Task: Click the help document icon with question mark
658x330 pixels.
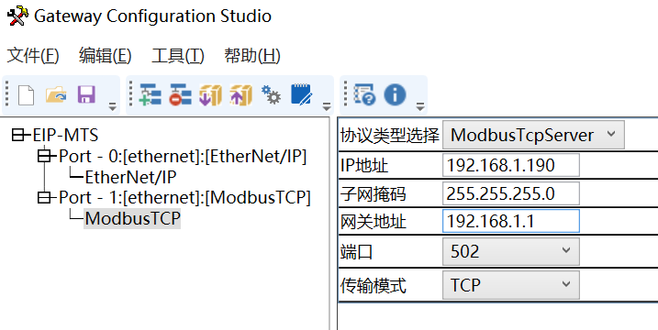Action: (x=364, y=94)
